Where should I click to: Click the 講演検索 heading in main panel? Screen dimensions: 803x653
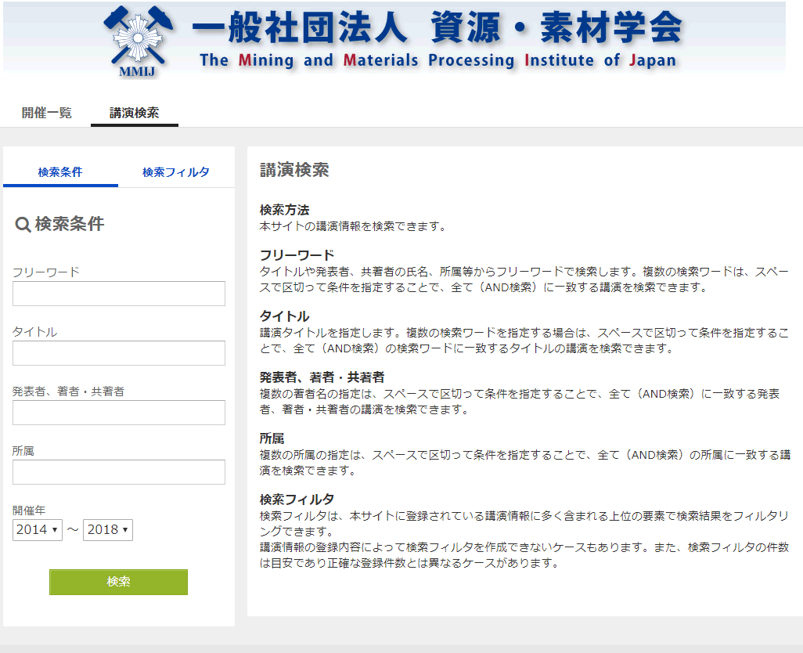click(294, 170)
